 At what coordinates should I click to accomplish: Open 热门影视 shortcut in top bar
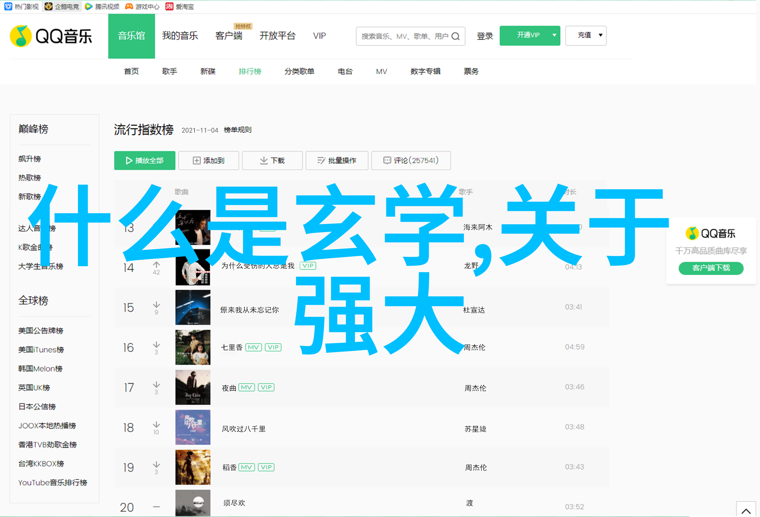coord(22,7)
